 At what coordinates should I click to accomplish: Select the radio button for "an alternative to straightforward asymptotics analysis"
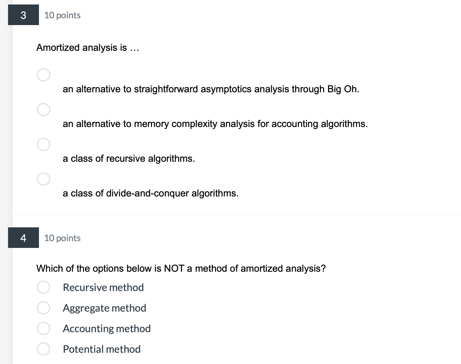[x=43, y=75]
